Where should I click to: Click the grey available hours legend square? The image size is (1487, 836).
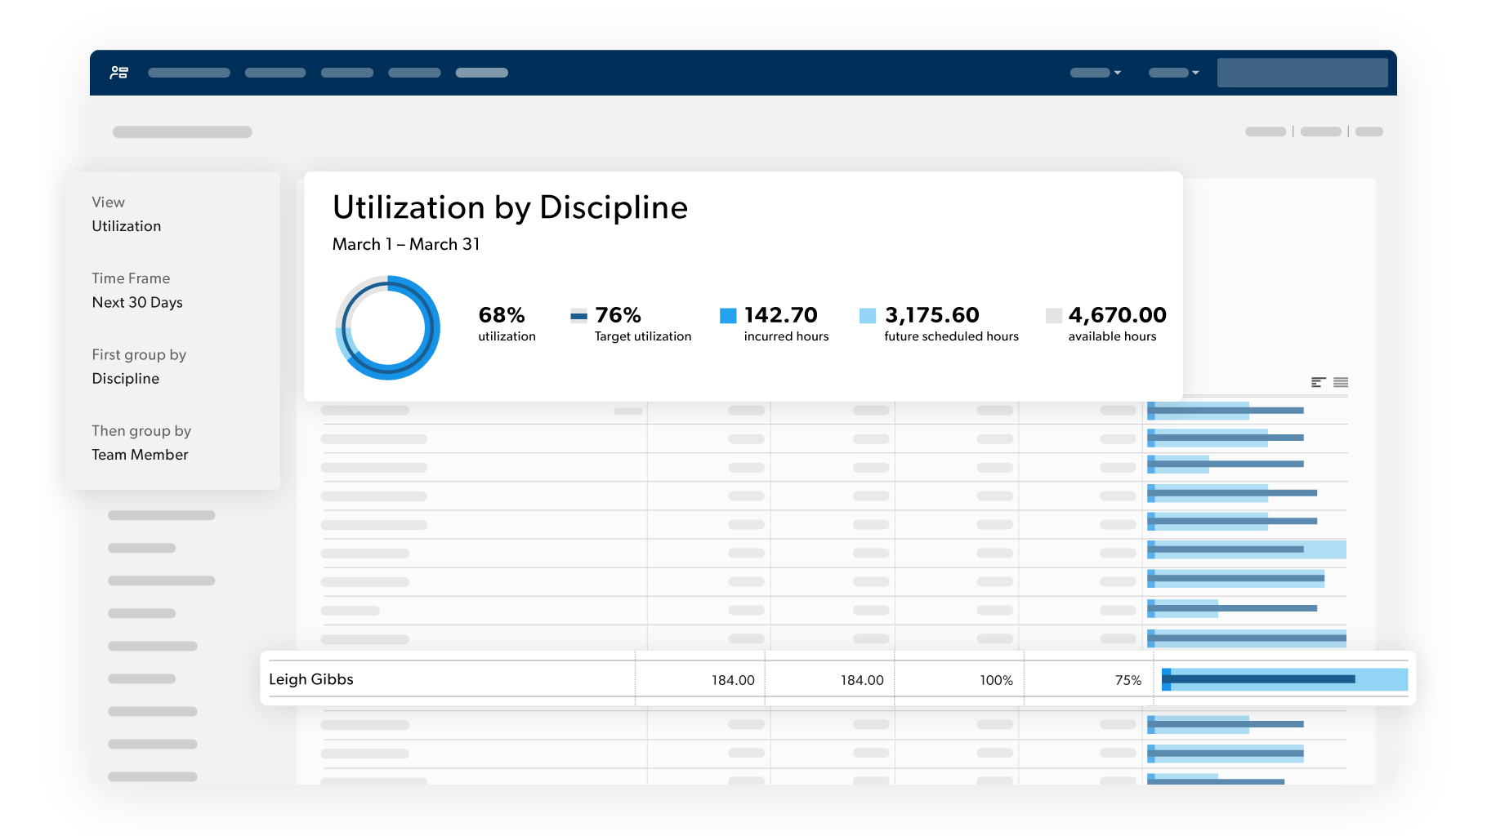click(x=1053, y=316)
